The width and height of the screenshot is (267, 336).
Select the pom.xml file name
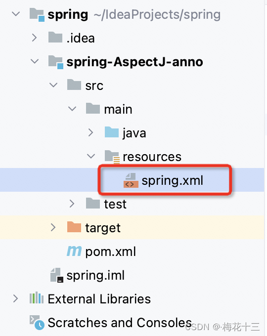(111, 252)
